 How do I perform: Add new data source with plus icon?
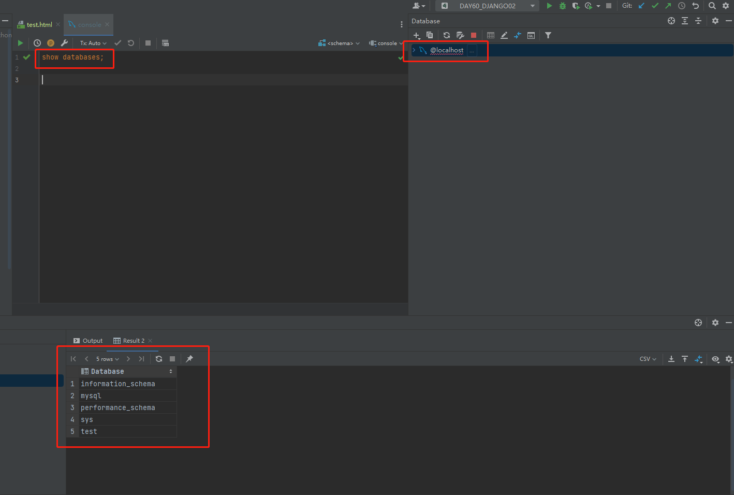[x=417, y=35]
